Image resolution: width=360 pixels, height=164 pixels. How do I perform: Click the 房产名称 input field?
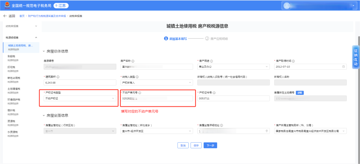(157, 66)
